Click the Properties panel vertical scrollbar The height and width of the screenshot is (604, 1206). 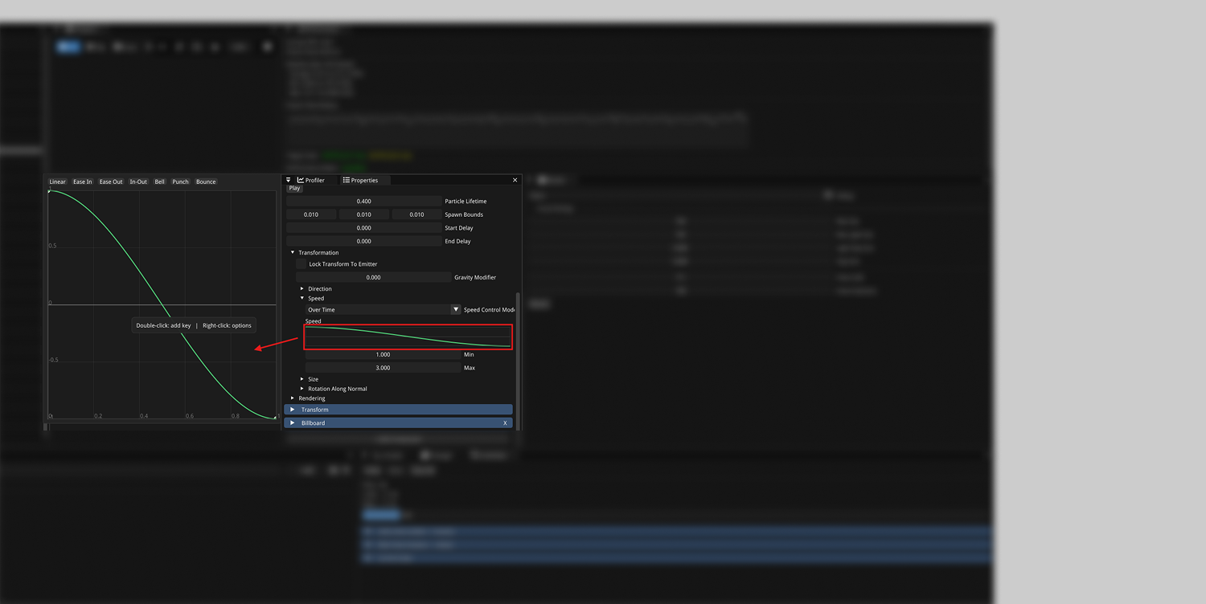click(518, 360)
